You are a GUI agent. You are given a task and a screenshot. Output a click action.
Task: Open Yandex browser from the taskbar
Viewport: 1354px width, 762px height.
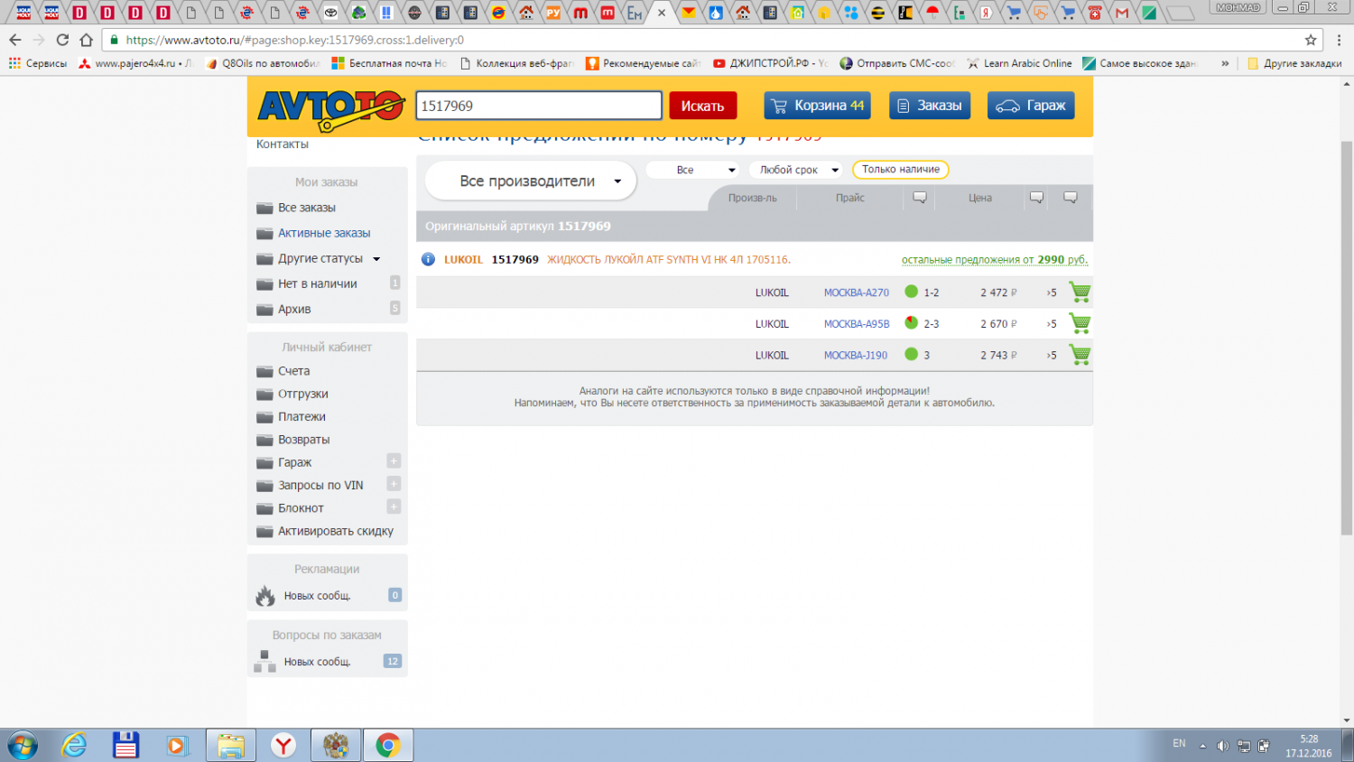point(283,746)
